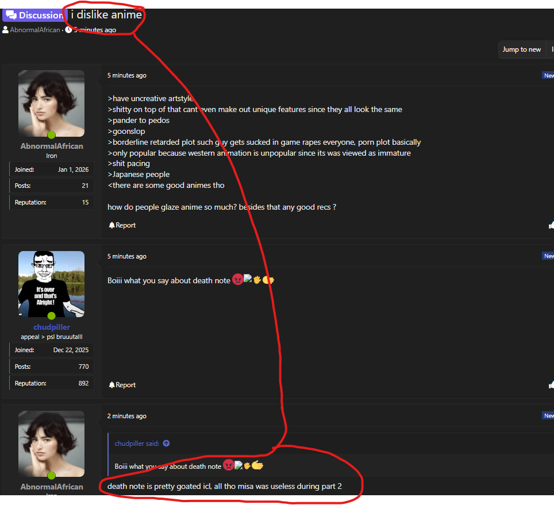Click the angry face emoji in chudpiller's post

pos(238,280)
